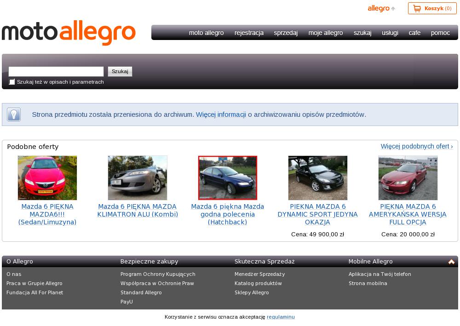Open the 'regulaminu' terms link
The width and height of the screenshot is (460, 326).
tap(281, 317)
